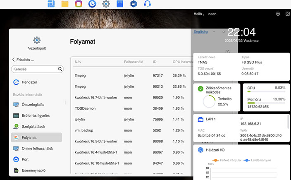291x180 pixels.
Task: Click the magnifier icon in Keresés box
Action: point(60,69)
